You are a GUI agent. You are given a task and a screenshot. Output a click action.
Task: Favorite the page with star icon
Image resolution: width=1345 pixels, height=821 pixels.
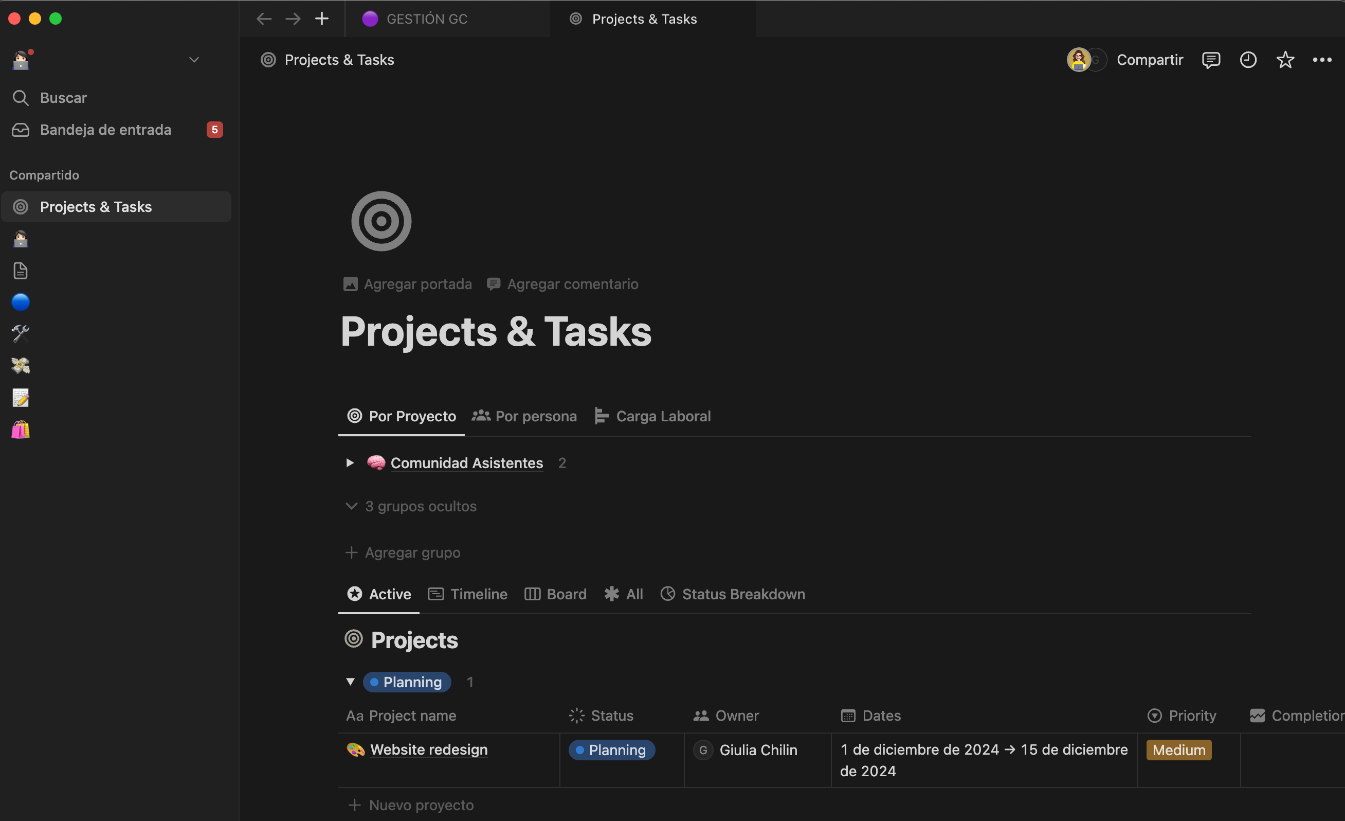(1285, 60)
